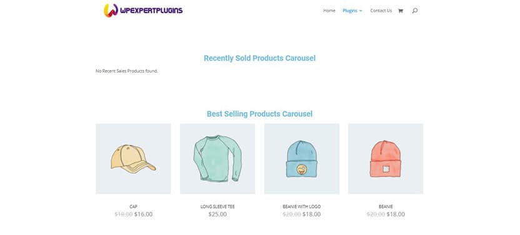The height and width of the screenshot is (235, 520).
Task: Open the BEANIE product title link
Action: (x=386, y=206)
